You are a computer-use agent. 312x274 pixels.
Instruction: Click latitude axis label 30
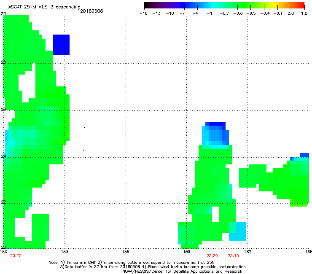tap(3, 14)
